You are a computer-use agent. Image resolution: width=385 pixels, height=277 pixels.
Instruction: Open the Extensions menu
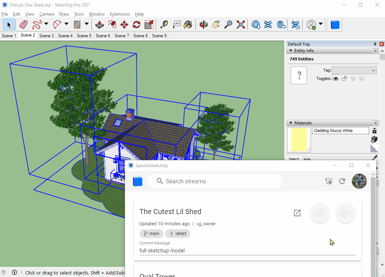click(120, 14)
